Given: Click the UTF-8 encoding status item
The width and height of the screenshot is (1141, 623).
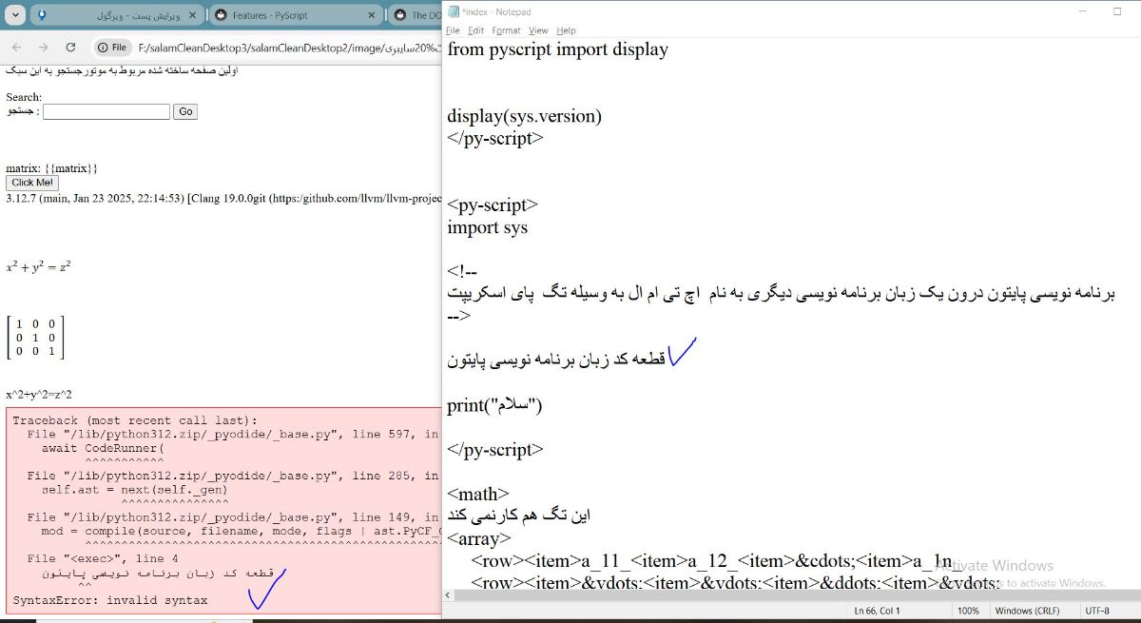Looking at the screenshot, I should tap(1095, 611).
